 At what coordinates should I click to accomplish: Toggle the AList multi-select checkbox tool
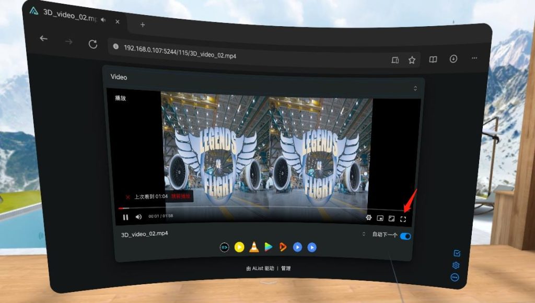click(x=457, y=253)
